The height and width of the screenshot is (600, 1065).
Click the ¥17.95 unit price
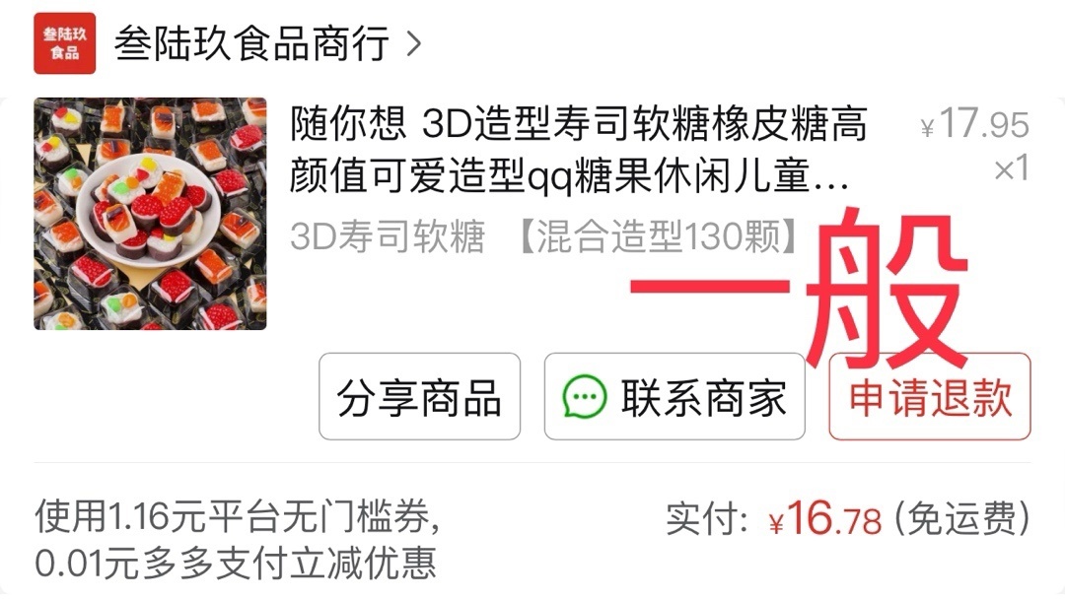click(974, 124)
